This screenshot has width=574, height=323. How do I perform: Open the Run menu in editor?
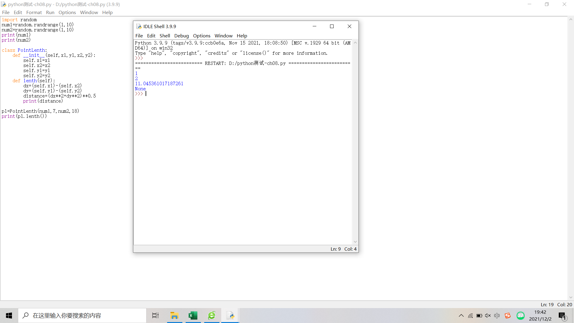(x=50, y=12)
